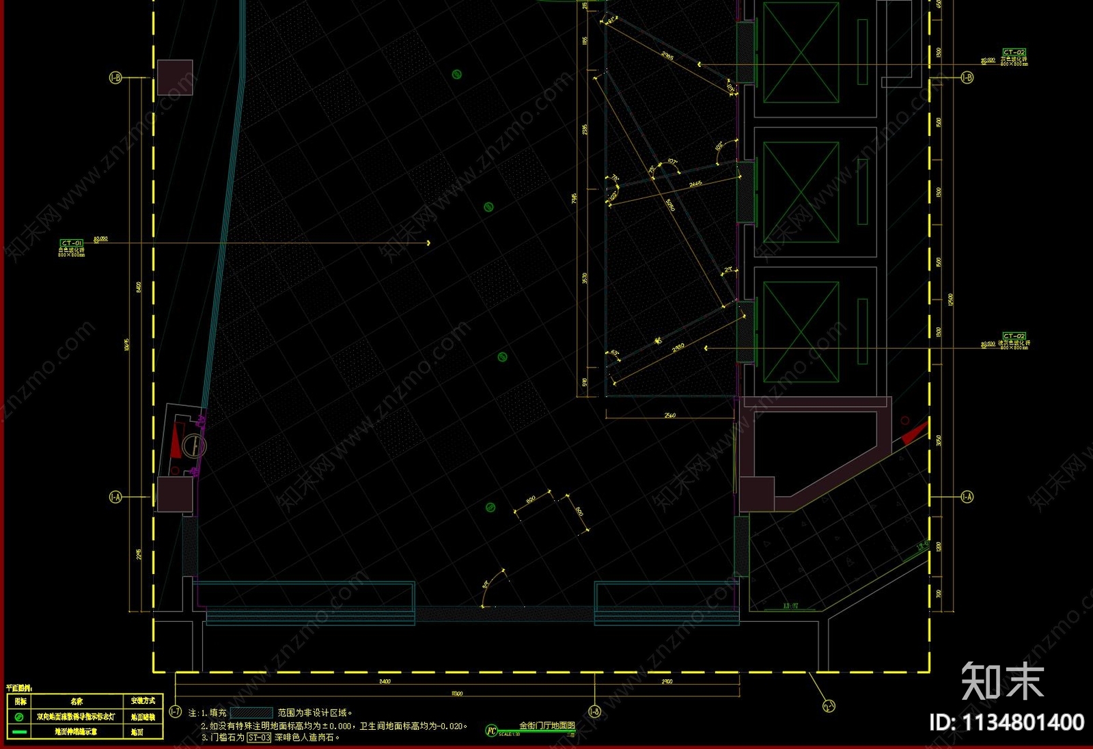Click the hatch fill sample in note 1
The width and height of the screenshot is (1093, 749).
point(251,712)
